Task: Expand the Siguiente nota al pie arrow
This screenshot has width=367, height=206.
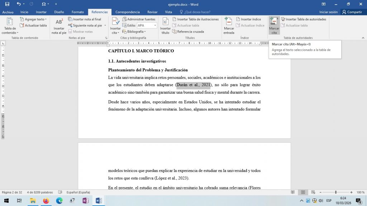Action: pos(105,25)
